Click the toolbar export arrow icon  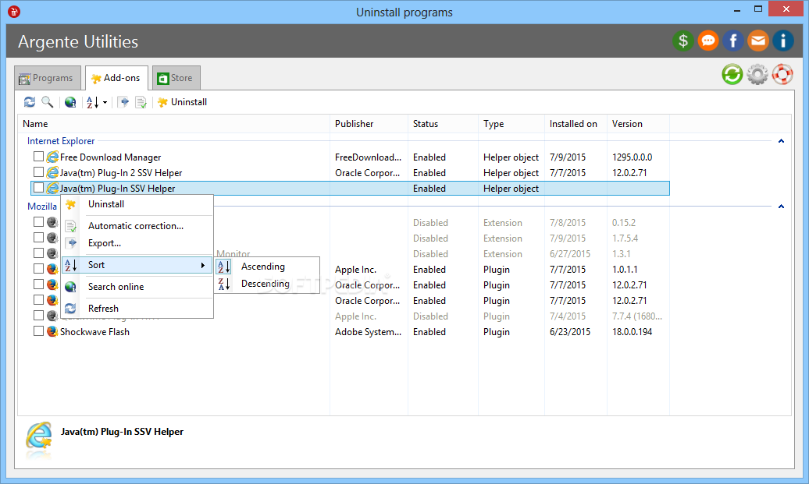pyautogui.click(x=124, y=102)
